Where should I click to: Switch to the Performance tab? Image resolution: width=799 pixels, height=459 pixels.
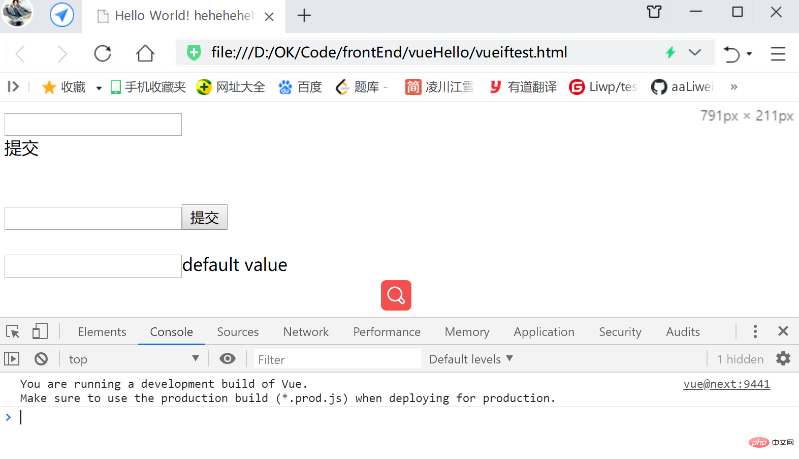click(387, 332)
